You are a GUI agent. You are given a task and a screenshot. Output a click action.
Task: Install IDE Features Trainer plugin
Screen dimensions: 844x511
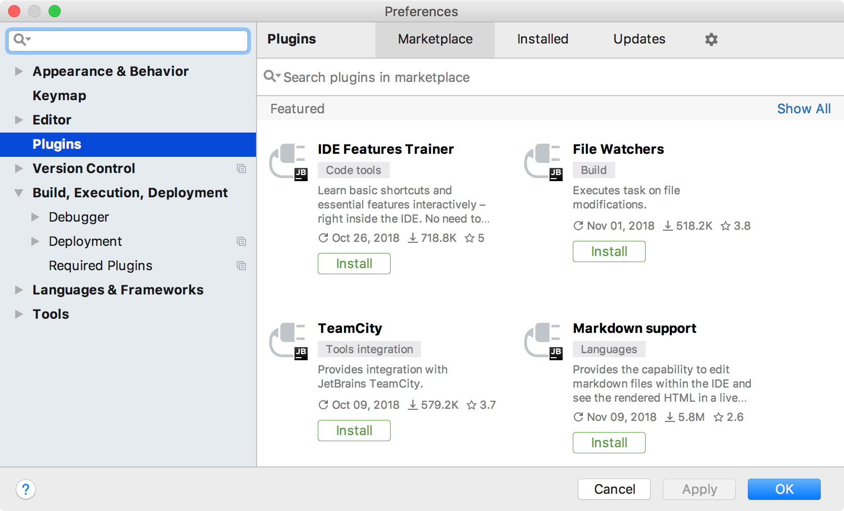click(x=354, y=264)
